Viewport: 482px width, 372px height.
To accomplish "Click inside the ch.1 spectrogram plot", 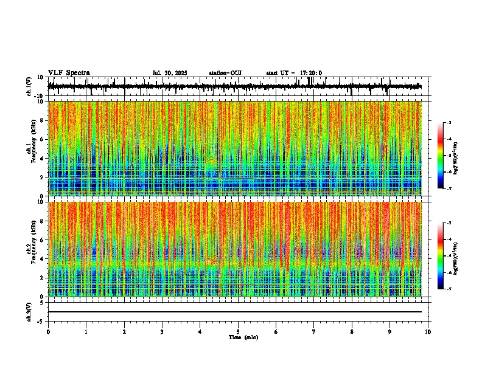I will click(235, 148).
